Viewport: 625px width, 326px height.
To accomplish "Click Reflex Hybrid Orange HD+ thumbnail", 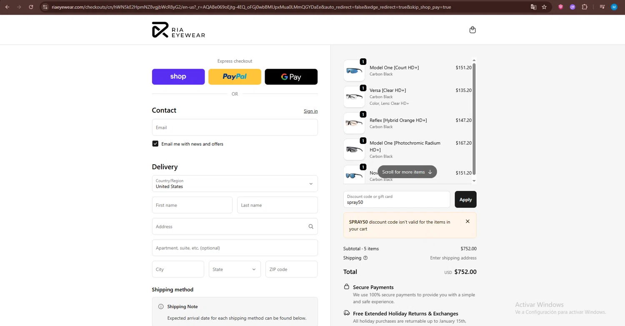I will point(354,123).
